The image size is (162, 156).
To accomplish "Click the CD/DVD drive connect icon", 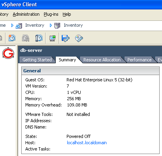I will pyautogui.click(x=79, y=38).
